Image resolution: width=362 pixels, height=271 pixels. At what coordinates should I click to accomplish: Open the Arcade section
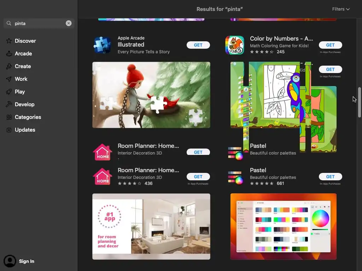point(23,54)
